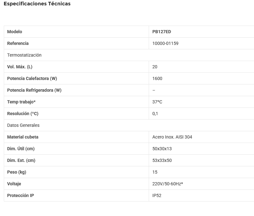This screenshot has width=254, height=216.
Task: Click the Temp trabajo* label
Action: pyautogui.click(x=21, y=102)
